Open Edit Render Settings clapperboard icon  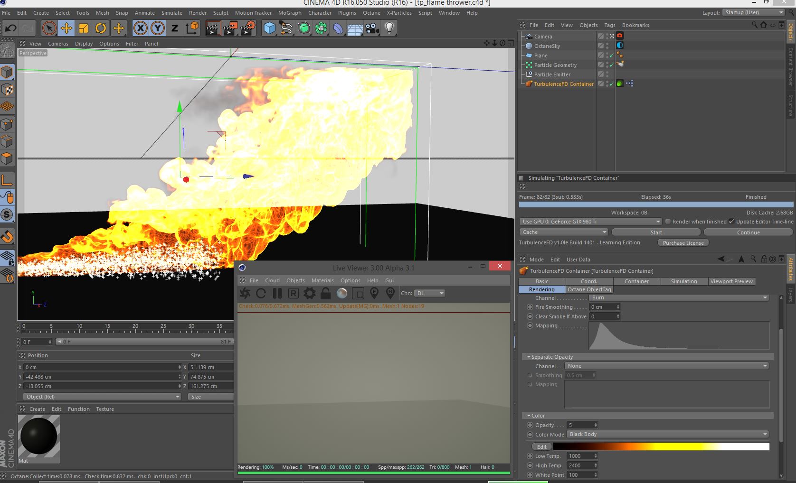point(247,28)
